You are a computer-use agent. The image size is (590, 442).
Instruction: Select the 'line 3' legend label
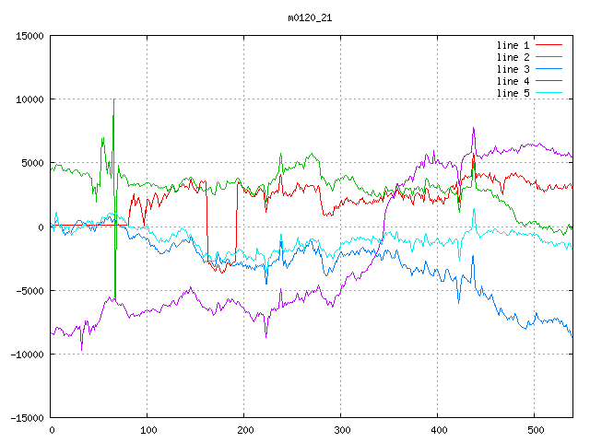point(513,70)
